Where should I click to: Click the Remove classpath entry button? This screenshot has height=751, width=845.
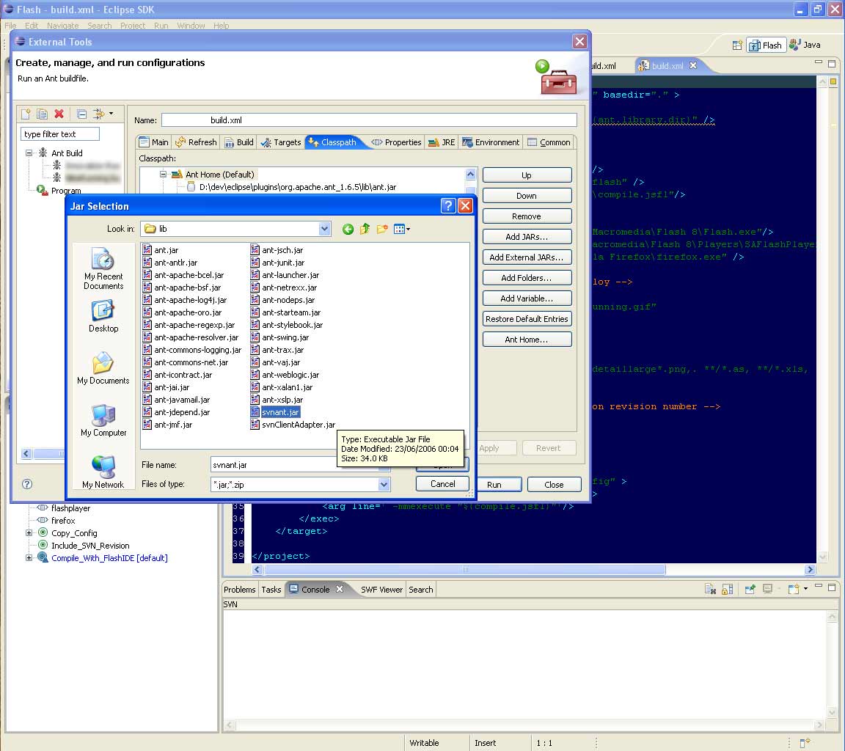[x=527, y=216]
